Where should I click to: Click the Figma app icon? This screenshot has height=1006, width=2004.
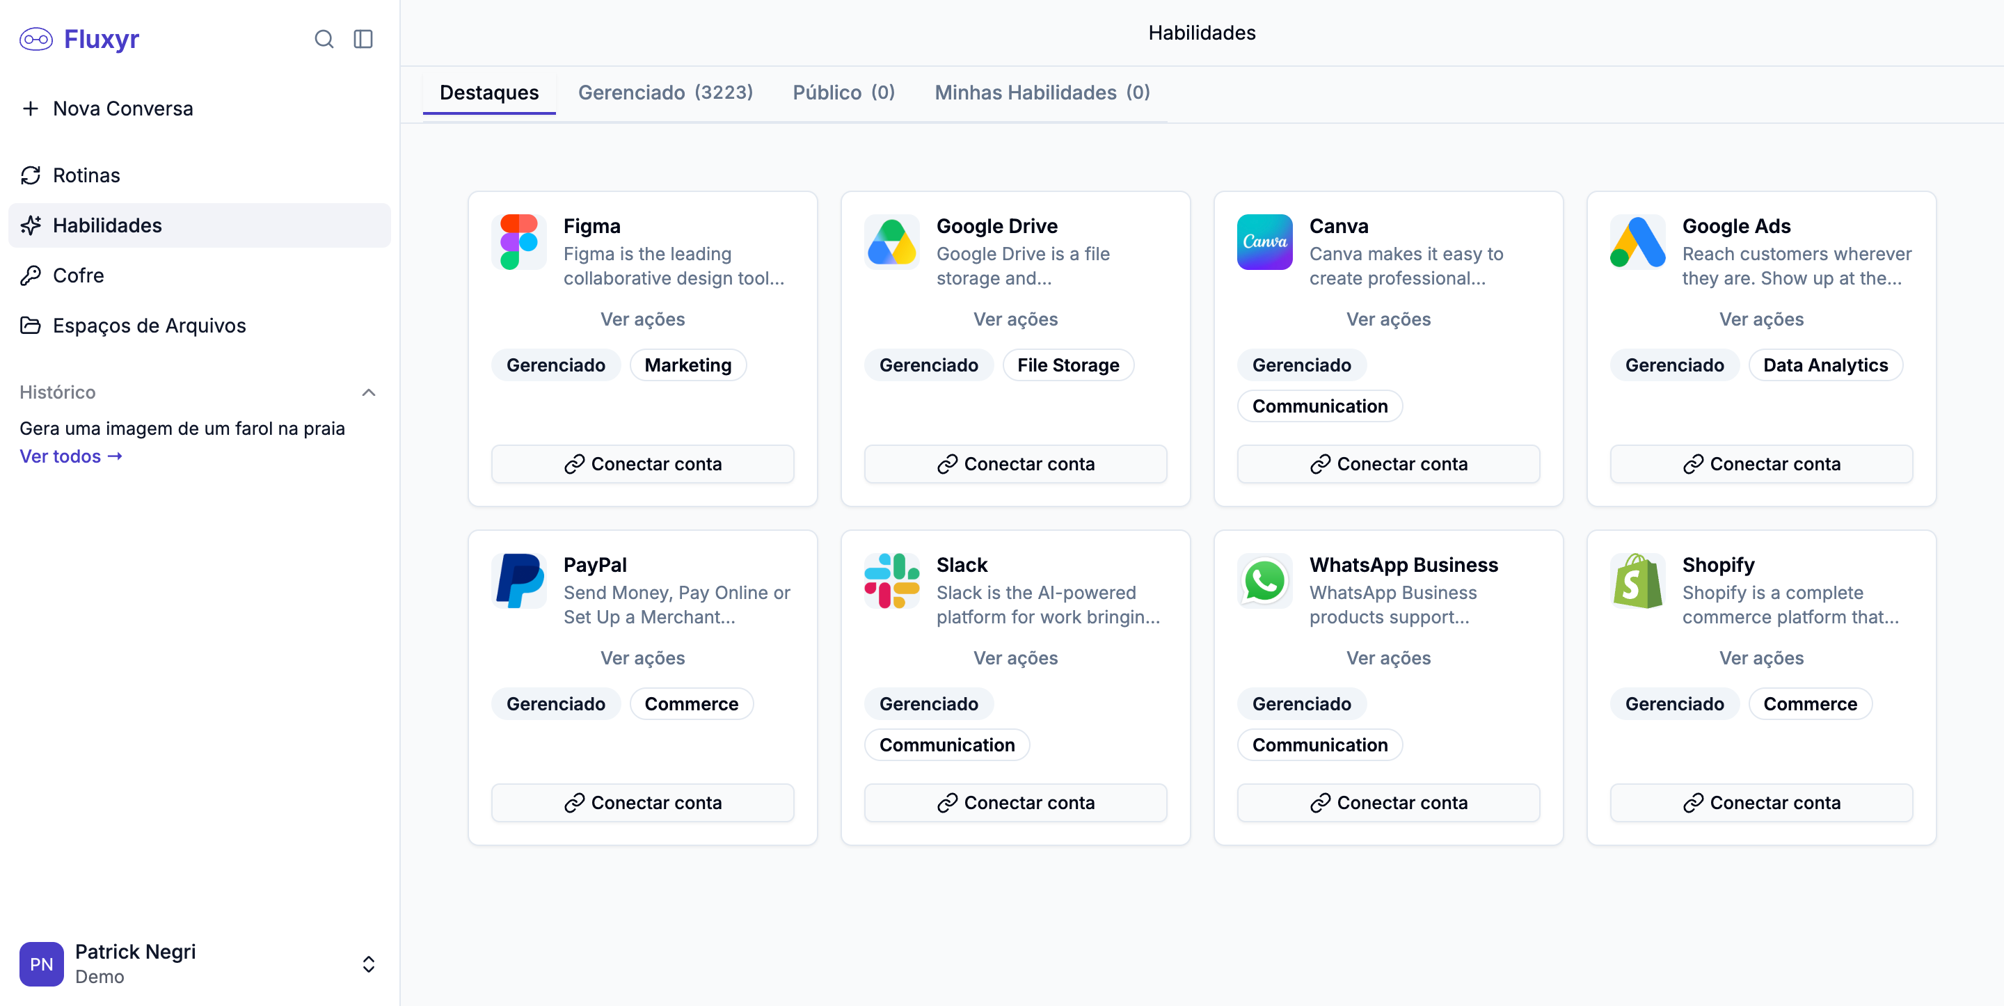pos(519,242)
